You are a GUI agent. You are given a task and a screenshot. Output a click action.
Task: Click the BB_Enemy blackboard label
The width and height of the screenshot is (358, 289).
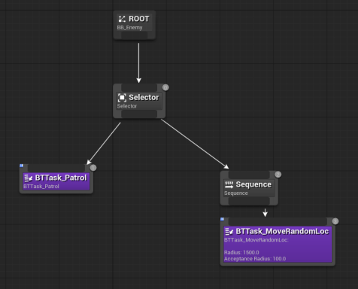tap(129, 27)
